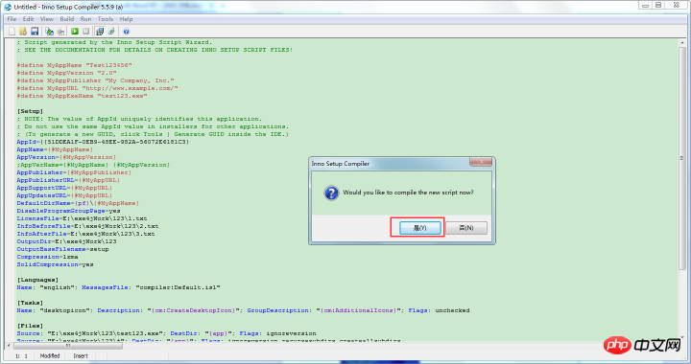Click the "english" language definition line
Viewport: 691px width, 364px height.
tap(119, 287)
